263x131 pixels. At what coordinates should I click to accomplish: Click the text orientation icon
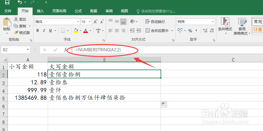coord(132,22)
